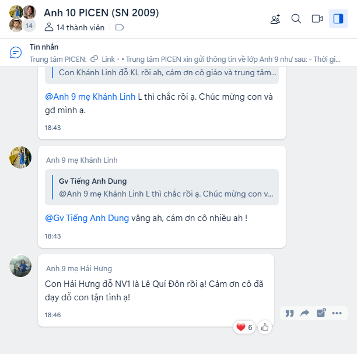
Task: Click the @Anh 9 mẹ Khánh Linh mention
Action: [90, 97]
